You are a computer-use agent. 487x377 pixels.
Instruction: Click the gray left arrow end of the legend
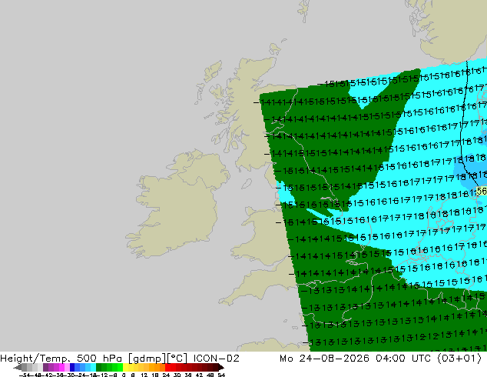coord(18,368)
